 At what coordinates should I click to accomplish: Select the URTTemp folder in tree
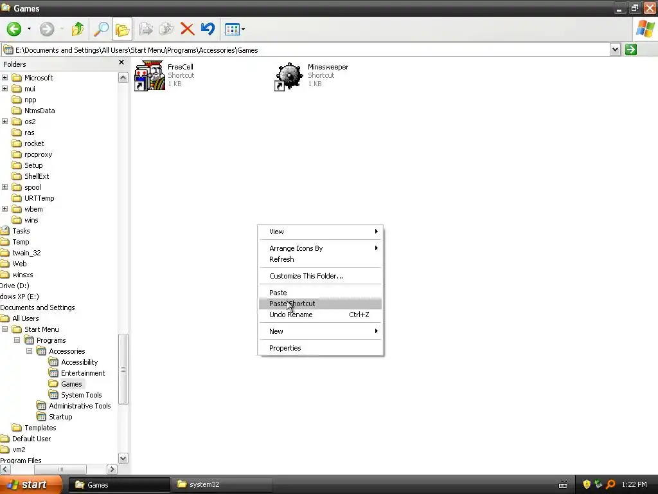click(39, 198)
